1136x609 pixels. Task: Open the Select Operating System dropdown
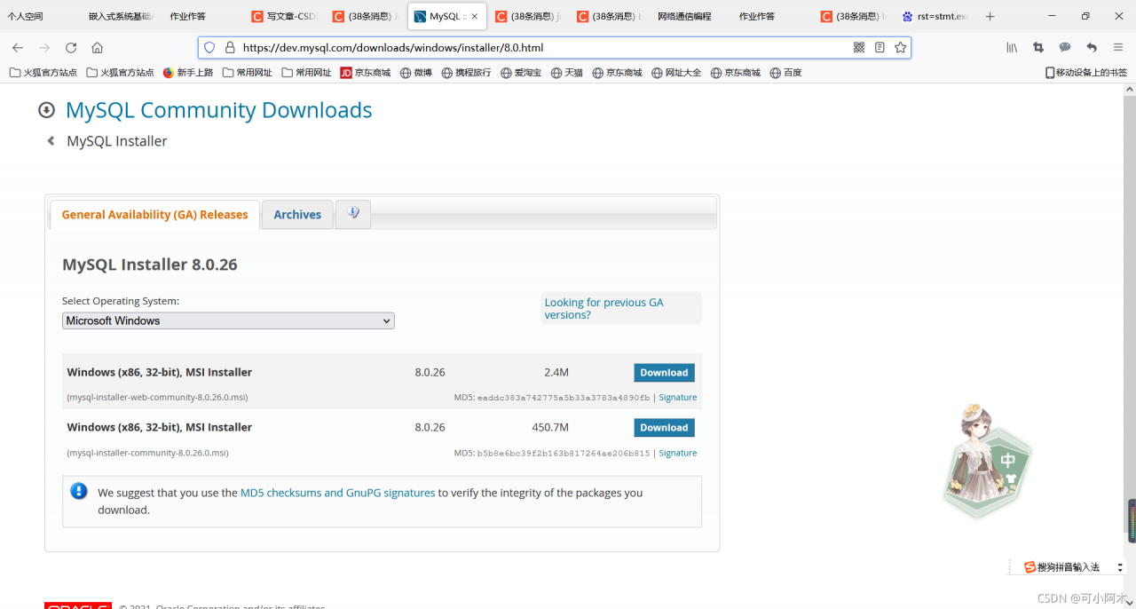coord(228,320)
